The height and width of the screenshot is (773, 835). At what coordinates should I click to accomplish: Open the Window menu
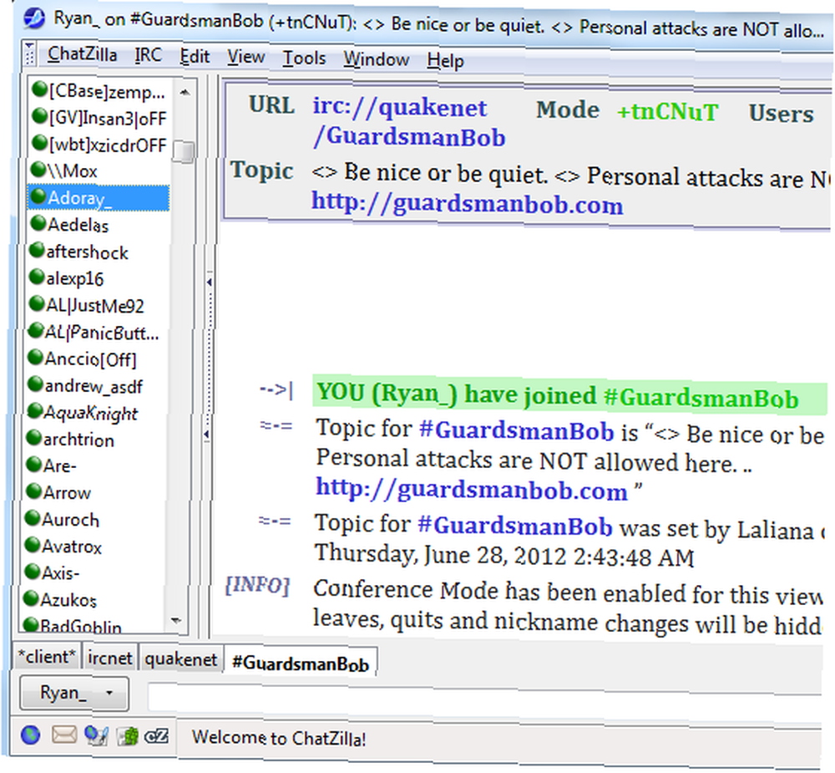pos(377,58)
